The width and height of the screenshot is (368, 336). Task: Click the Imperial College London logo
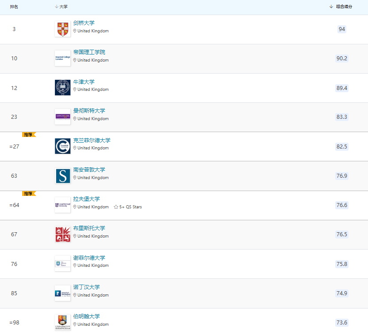tap(62, 59)
